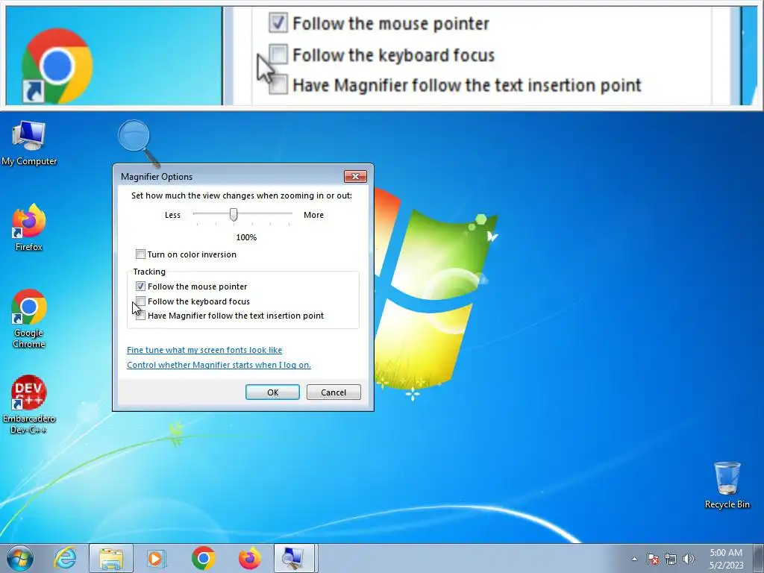
Task: Check Follow the keyboard focus
Action: (x=140, y=301)
